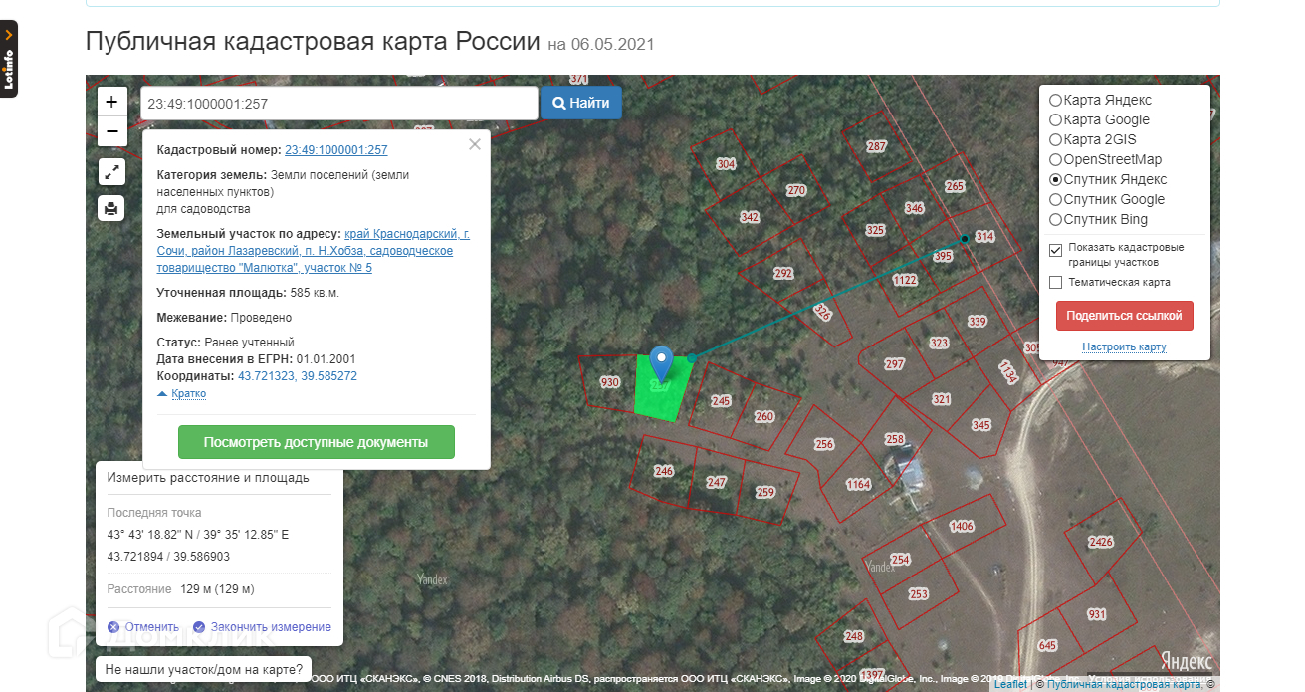
Task: Select parcel 246 on the map
Action: (x=664, y=472)
